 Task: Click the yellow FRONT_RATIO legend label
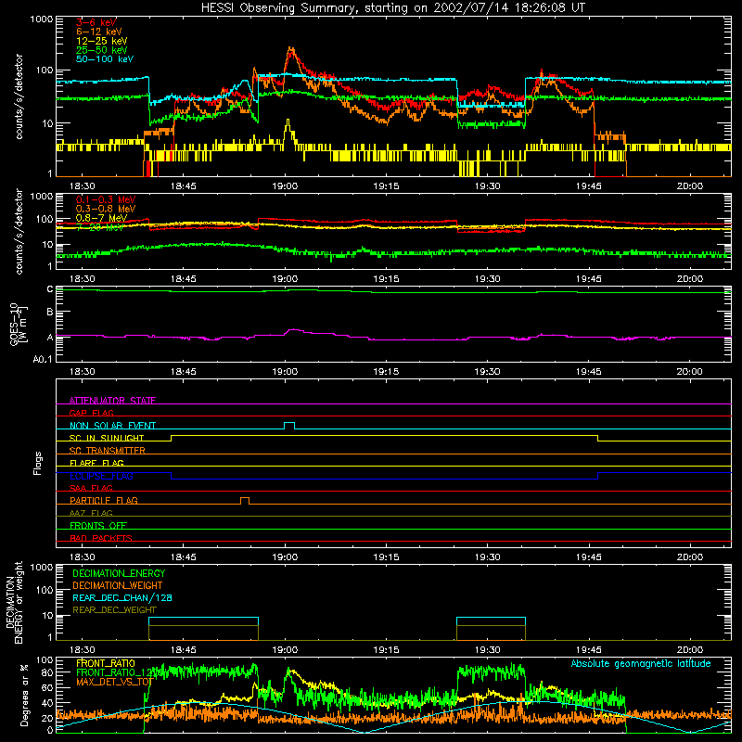[105, 663]
